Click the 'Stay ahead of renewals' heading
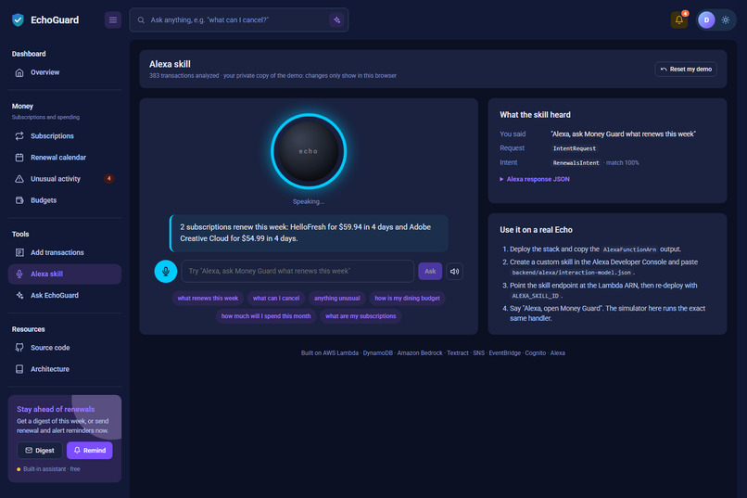 (56, 409)
